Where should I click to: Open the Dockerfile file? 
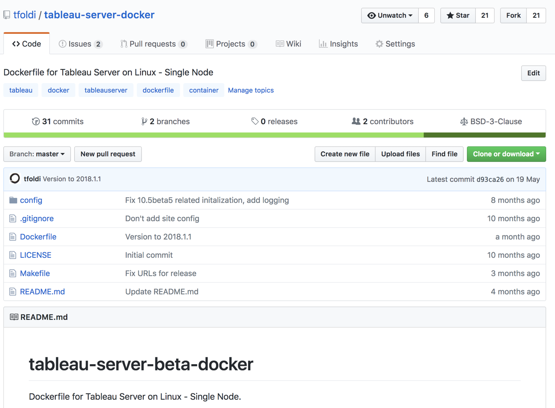(38, 237)
